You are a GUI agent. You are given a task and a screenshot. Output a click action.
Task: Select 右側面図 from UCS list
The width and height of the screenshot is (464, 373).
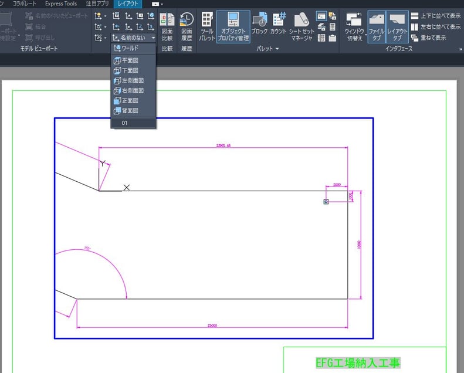(x=133, y=90)
